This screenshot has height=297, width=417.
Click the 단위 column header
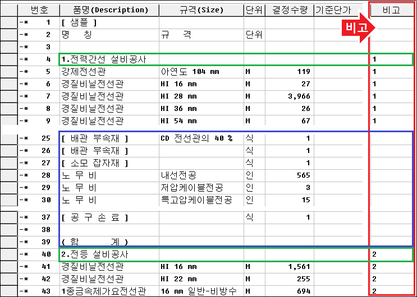(254, 10)
